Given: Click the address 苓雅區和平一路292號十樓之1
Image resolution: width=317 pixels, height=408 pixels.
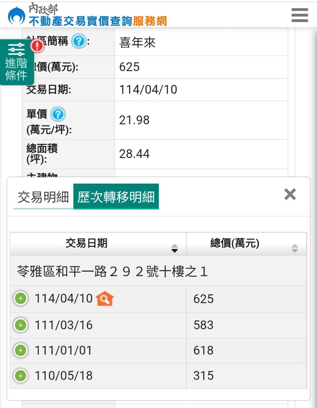Looking at the screenshot, I should click(112, 272).
